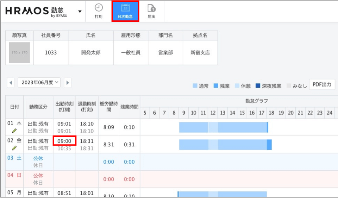The image size is (338, 198).
Task: Click the pencil edit icon for 02 金
Action: tap(14, 148)
